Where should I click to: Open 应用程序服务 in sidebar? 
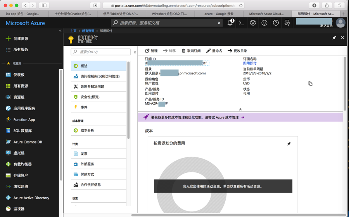pyautogui.click(x=21, y=108)
